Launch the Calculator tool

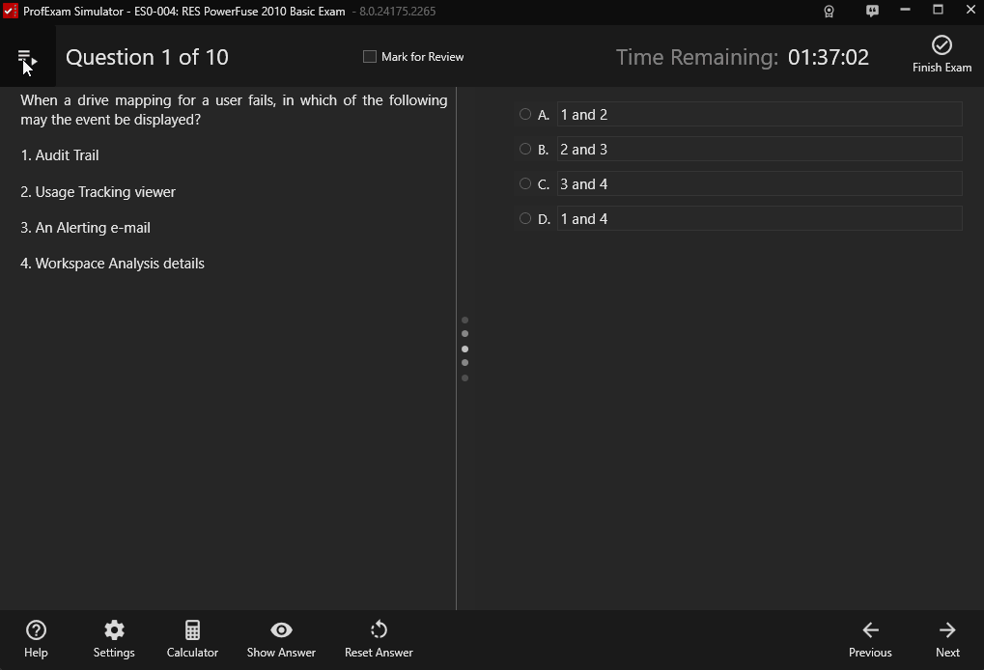pos(192,639)
